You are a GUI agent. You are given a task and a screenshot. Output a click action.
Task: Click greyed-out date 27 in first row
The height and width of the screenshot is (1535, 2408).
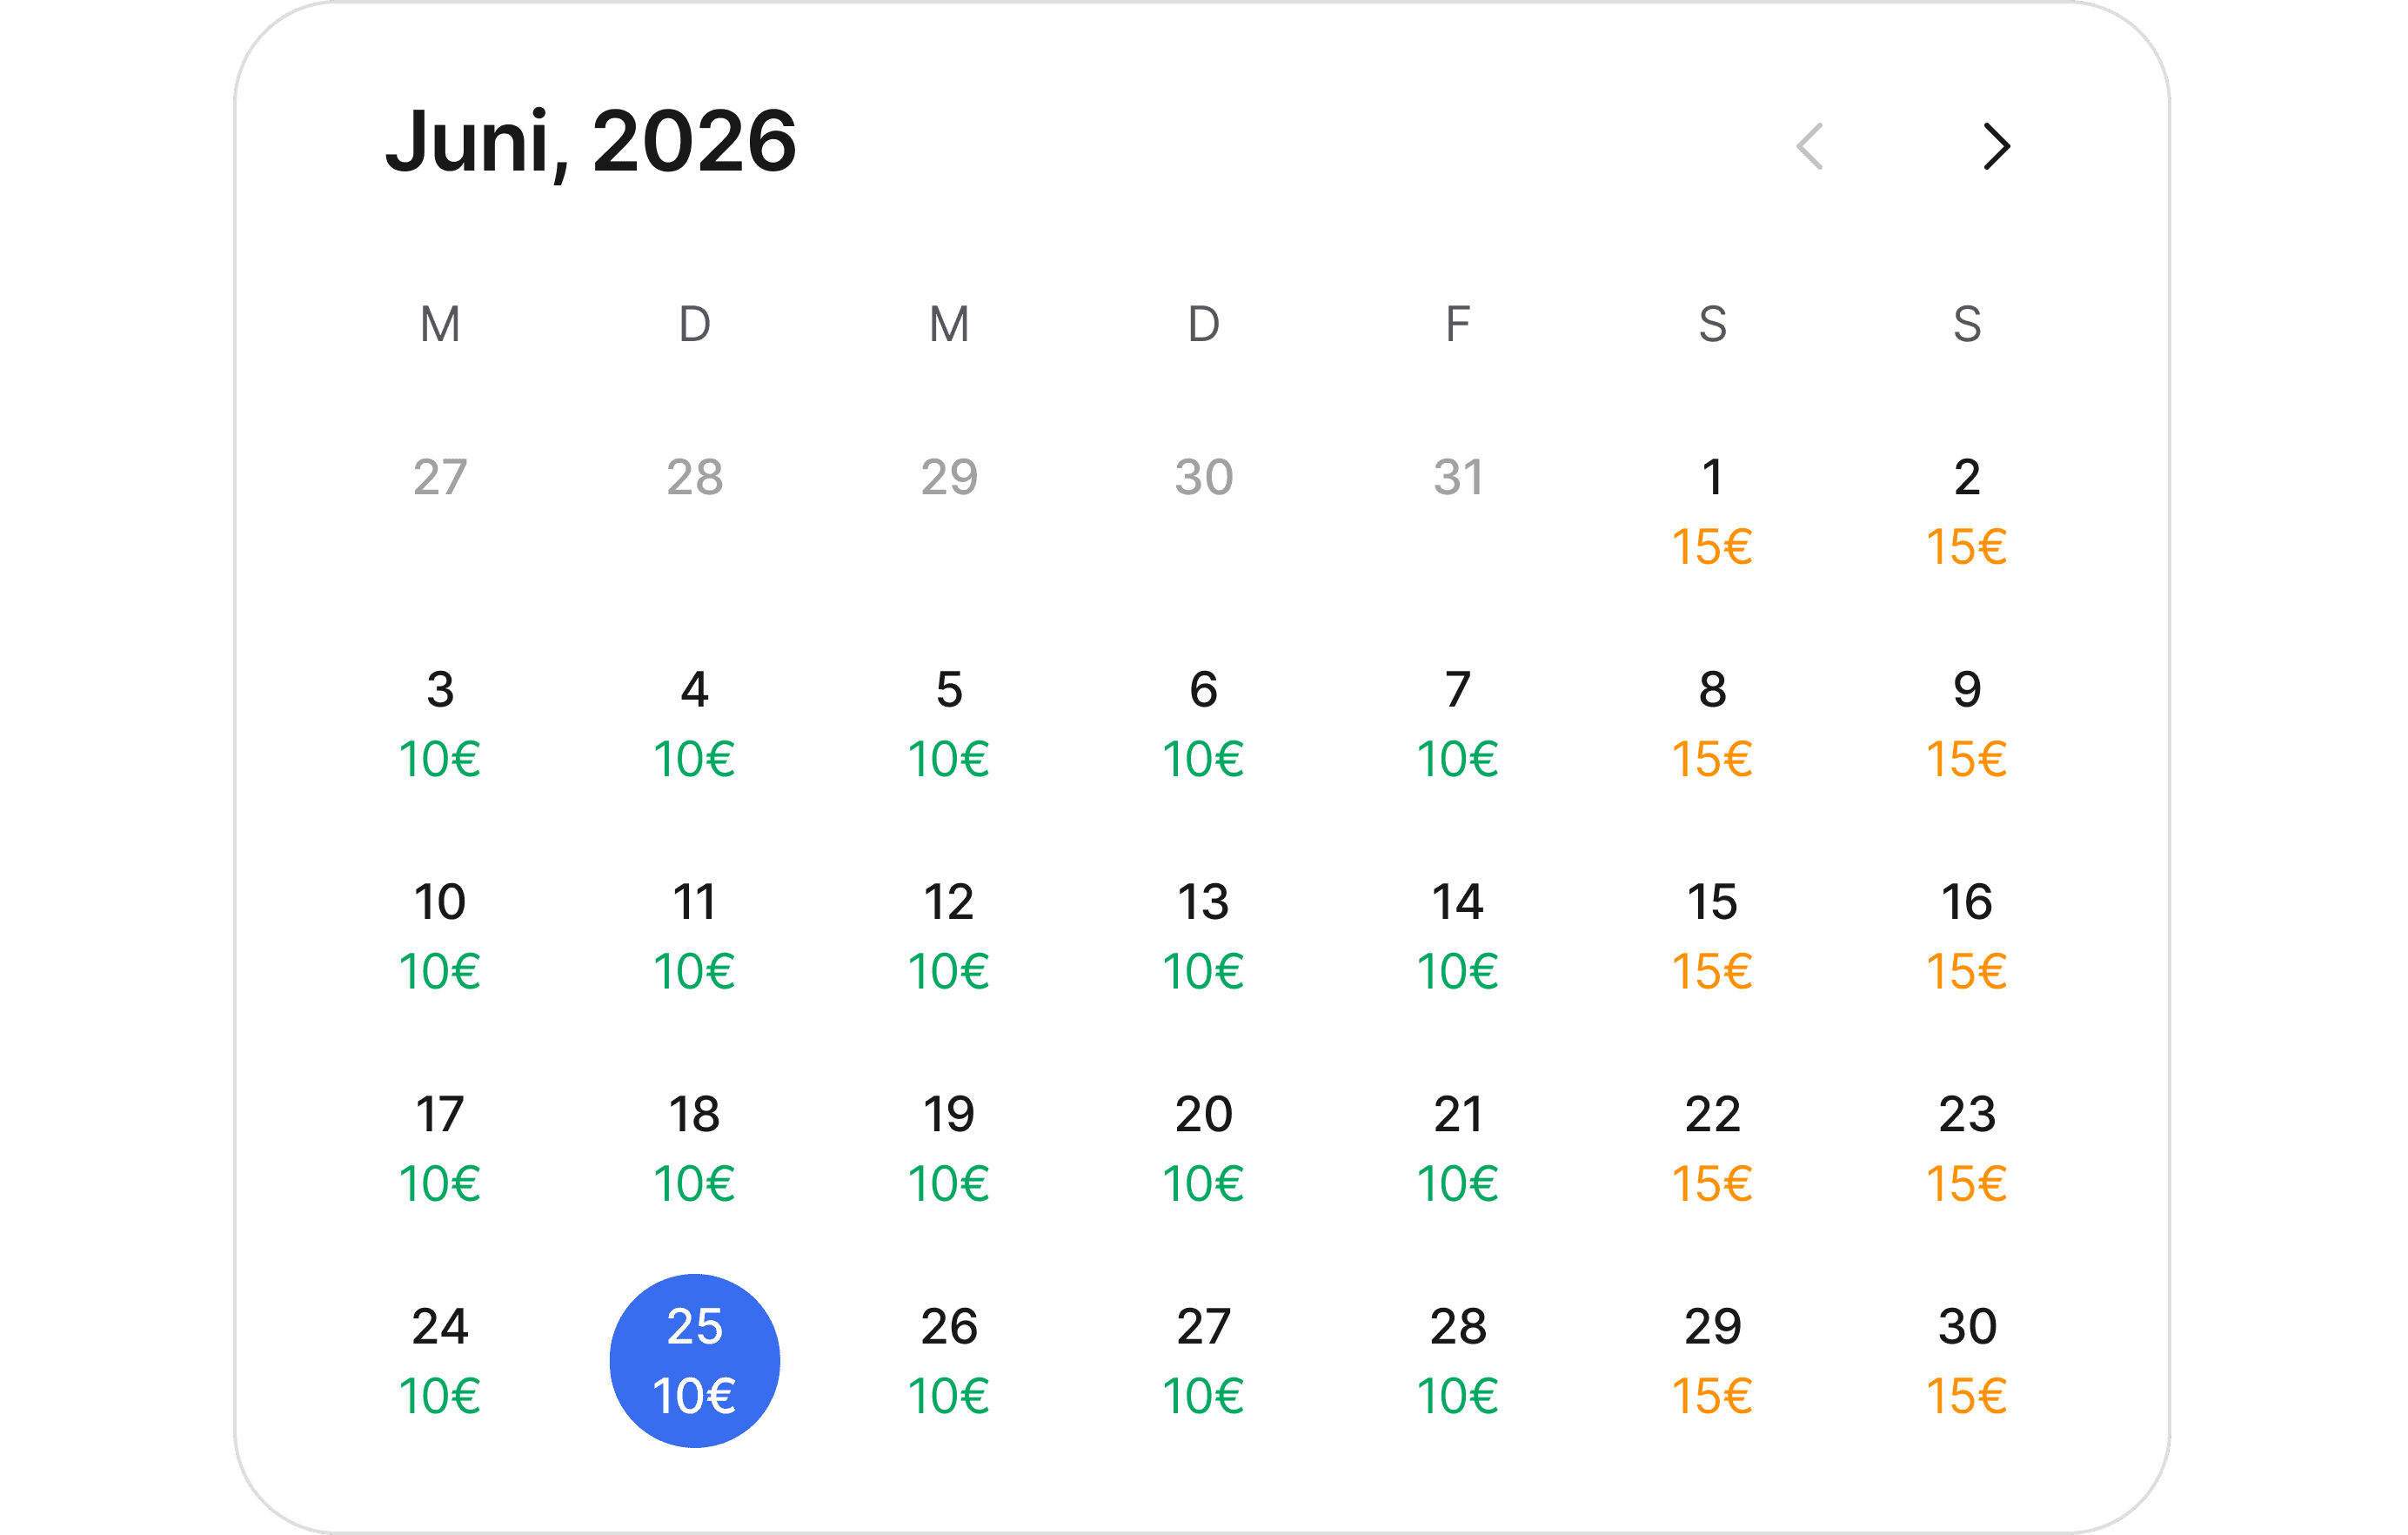click(x=440, y=477)
